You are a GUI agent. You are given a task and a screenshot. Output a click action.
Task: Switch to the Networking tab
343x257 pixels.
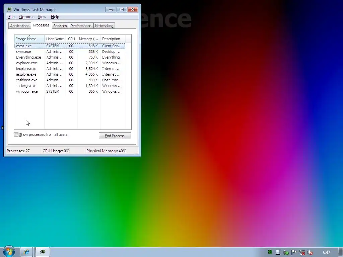pos(104,26)
